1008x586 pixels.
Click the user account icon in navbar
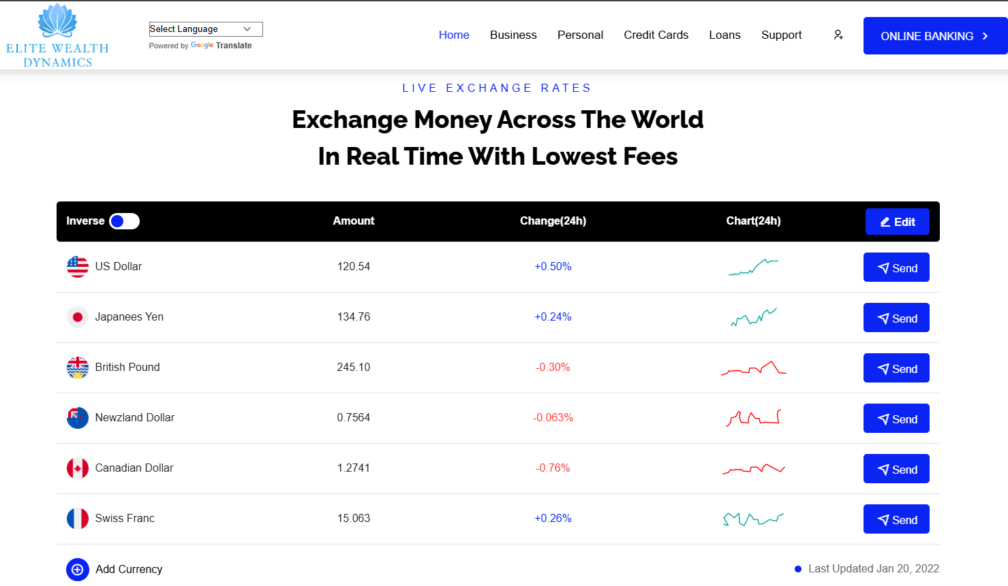click(838, 35)
